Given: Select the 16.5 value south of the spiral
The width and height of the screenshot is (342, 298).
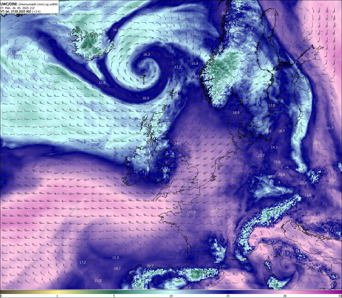Looking at the screenshot, I should 146,98.
